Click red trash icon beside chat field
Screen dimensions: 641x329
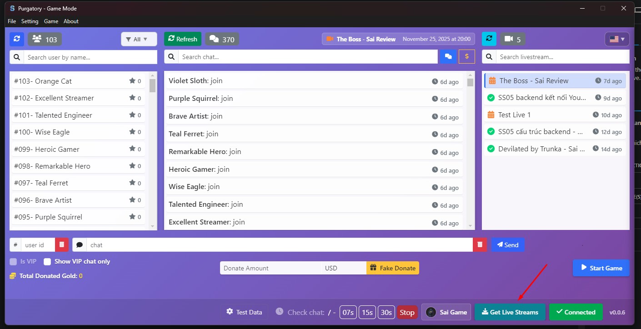click(480, 245)
